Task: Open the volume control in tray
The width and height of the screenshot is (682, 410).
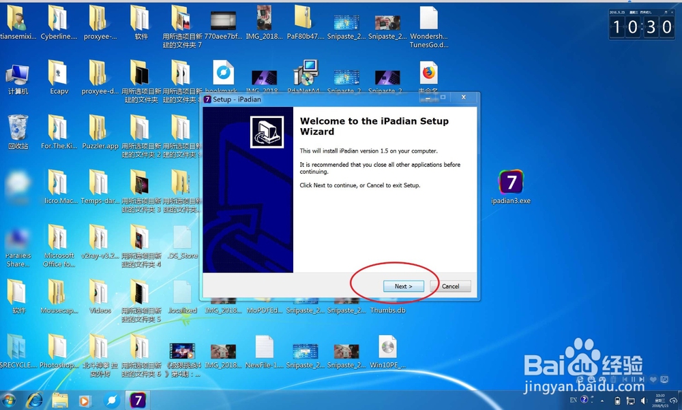Action: click(644, 400)
